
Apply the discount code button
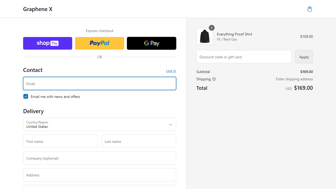[x=304, y=57]
